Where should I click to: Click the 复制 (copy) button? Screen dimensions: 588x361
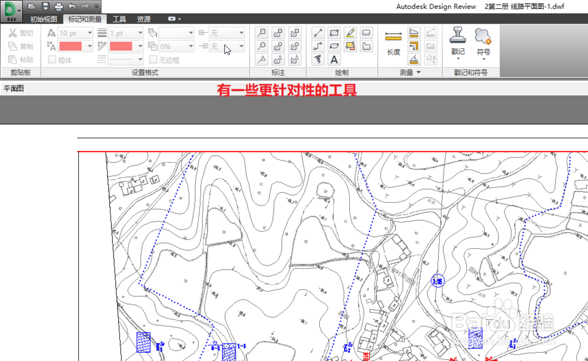pyautogui.click(x=21, y=46)
